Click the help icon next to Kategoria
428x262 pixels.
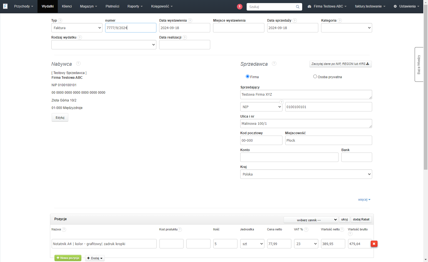[340, 21]
